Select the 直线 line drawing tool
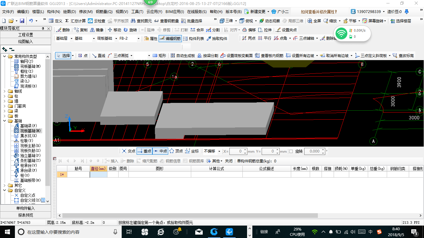424x238 pixels. [99, 55]
